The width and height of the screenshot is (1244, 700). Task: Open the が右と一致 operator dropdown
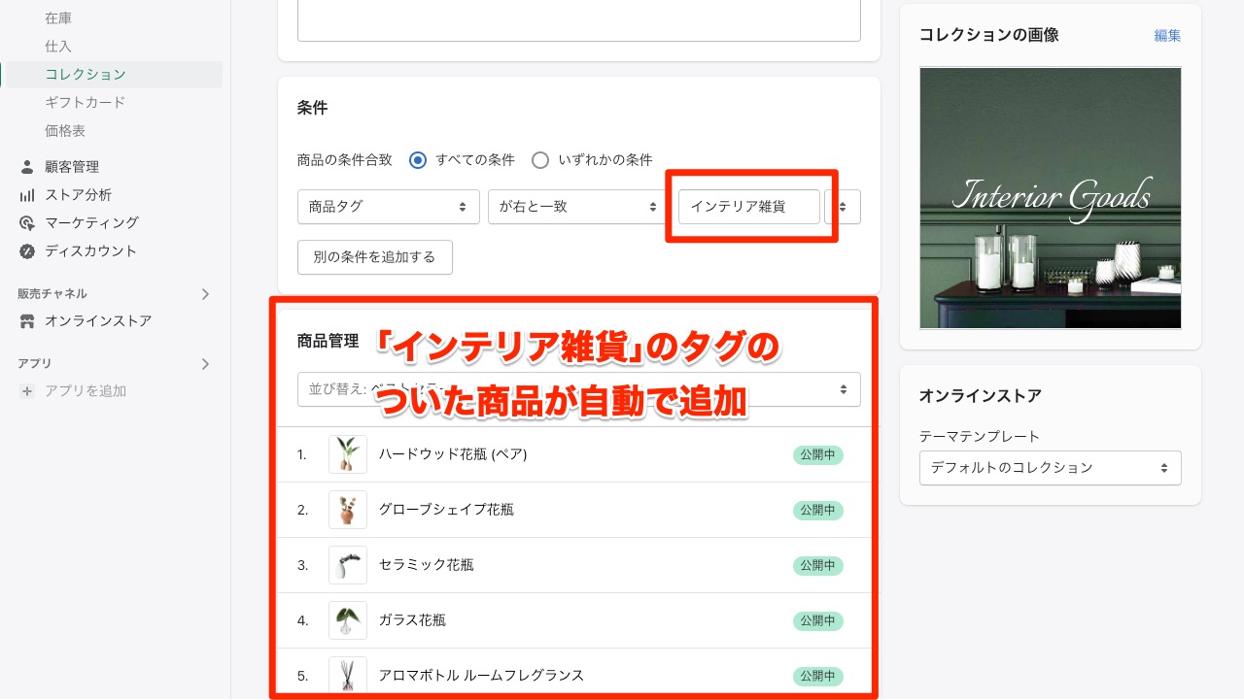(x=579, y=207)
